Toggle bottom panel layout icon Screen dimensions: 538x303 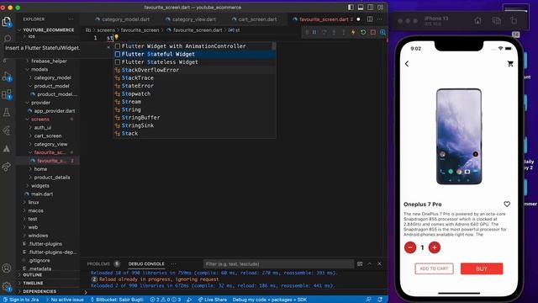click(x=361, y=8)
